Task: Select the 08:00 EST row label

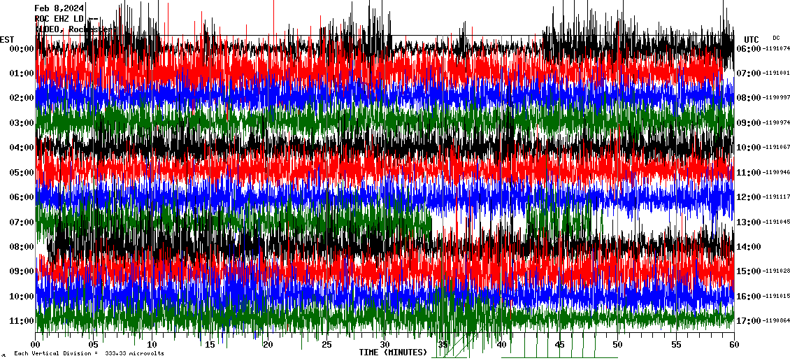Action: [x=21, y=246]
